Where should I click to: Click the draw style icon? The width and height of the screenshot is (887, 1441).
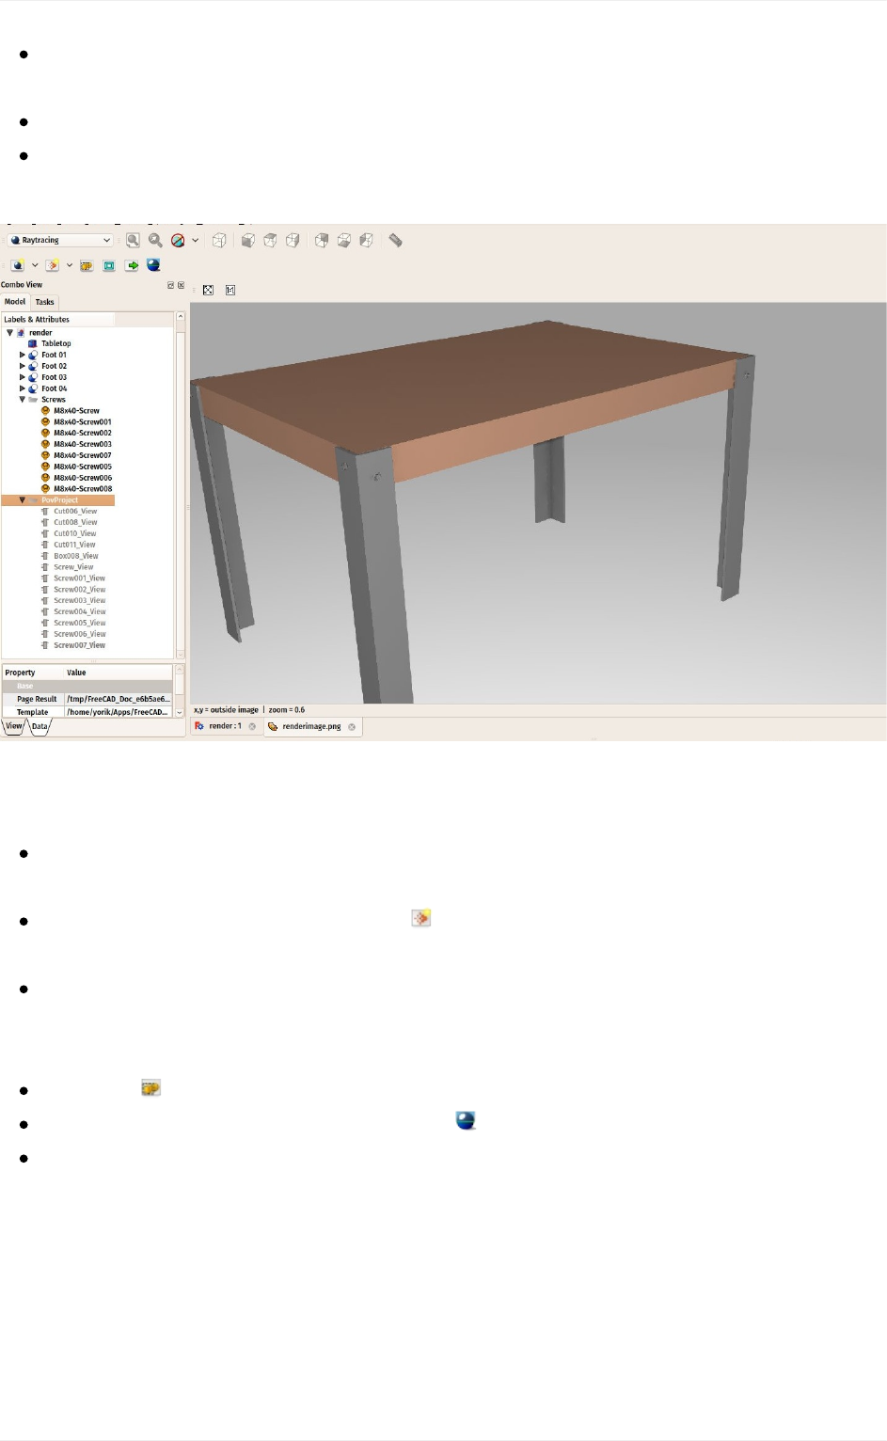178,241
